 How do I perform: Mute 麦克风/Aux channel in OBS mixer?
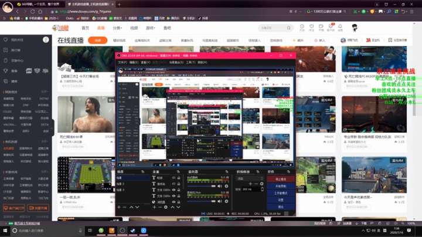point(220,201)
